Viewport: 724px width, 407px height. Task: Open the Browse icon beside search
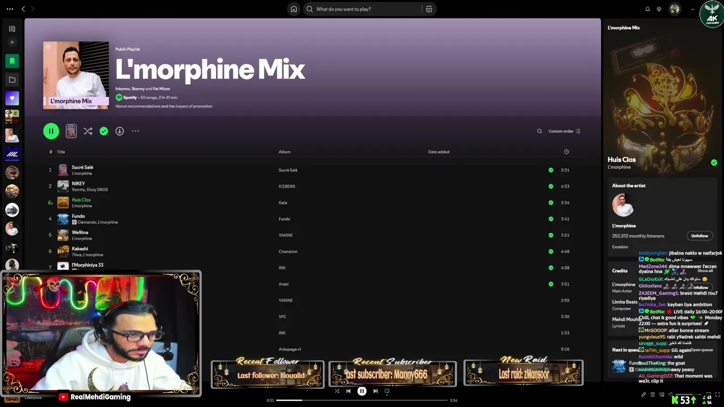point(429,9)
